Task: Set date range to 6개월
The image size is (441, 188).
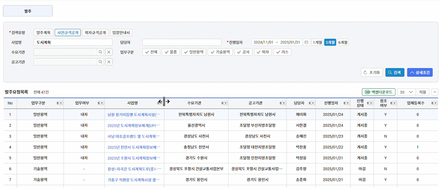Action: pos(343,42)
